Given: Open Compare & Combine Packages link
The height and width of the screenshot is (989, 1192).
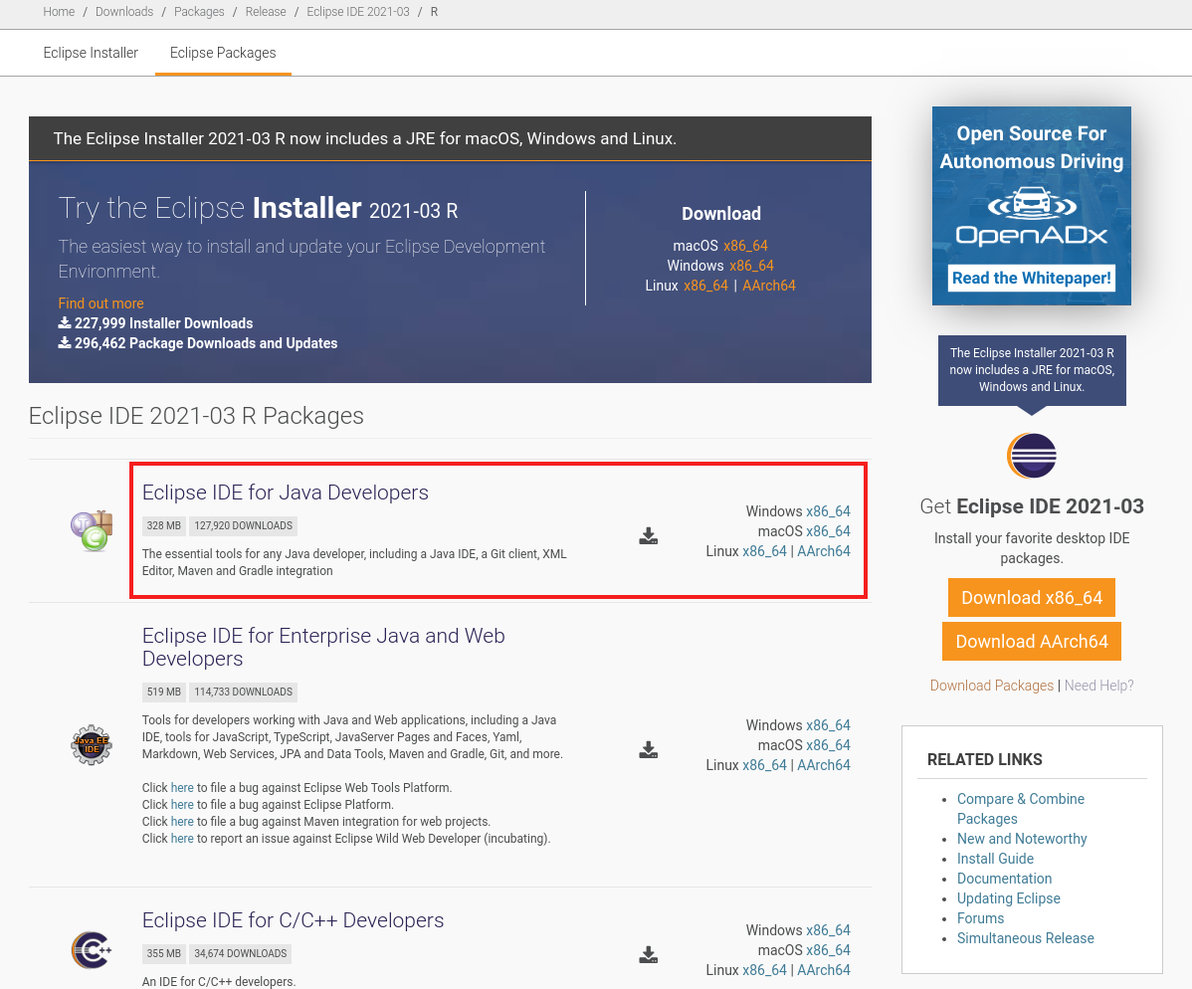Looking at the screenshot, I should [x=1020, y=809].
